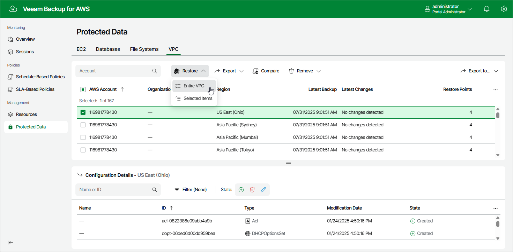513x252 pixels.
Task: Click the State column header
Action: click(x=415, y=208)
